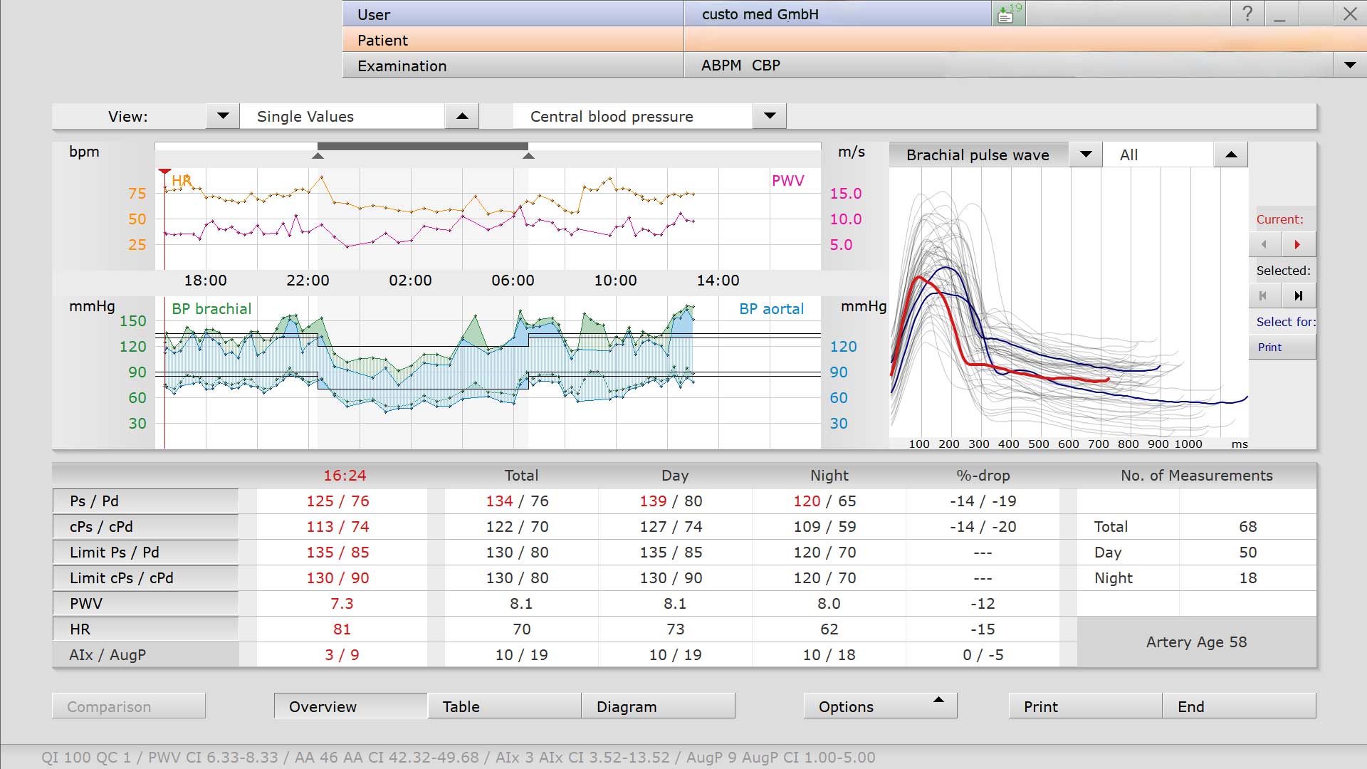
Task: Click Total measurements value 68
Action: click(x=1247, y=526)
